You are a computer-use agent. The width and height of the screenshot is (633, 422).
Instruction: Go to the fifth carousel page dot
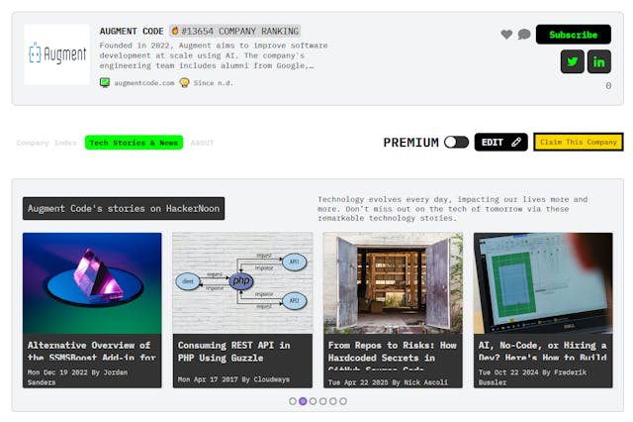point(333,401)
